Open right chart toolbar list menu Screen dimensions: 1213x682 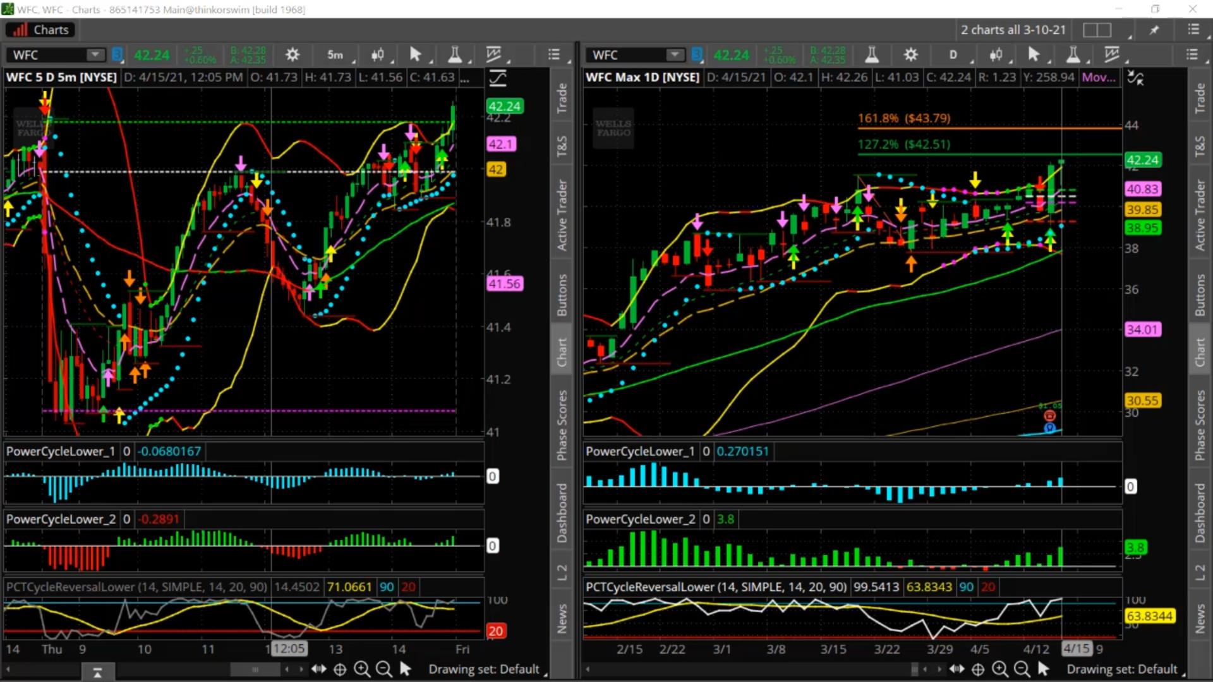[1192, 55]
